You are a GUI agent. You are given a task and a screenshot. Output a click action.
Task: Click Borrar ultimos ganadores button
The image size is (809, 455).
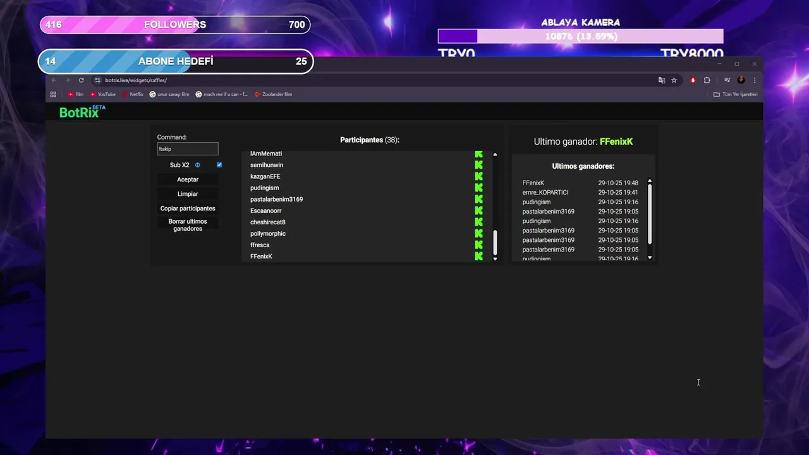pos(188,225)
